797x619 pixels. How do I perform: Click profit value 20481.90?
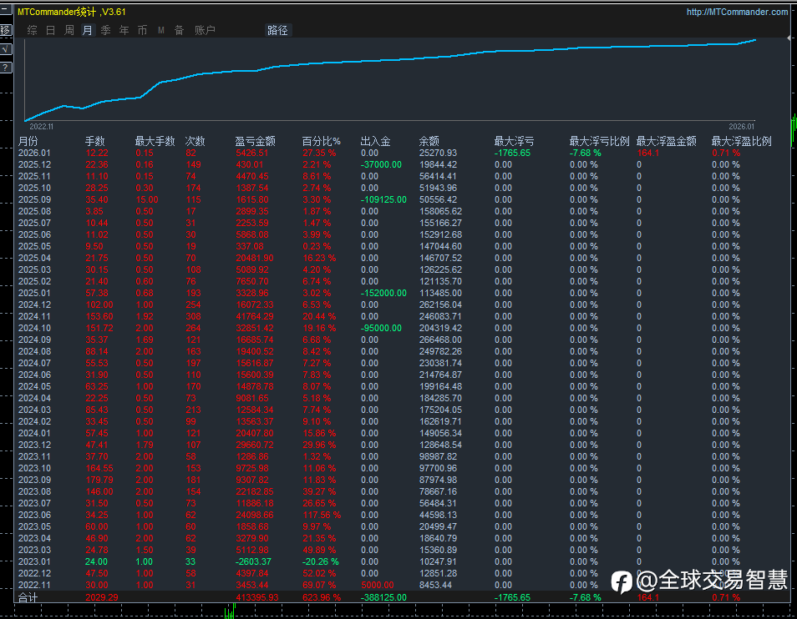[255, 258]
